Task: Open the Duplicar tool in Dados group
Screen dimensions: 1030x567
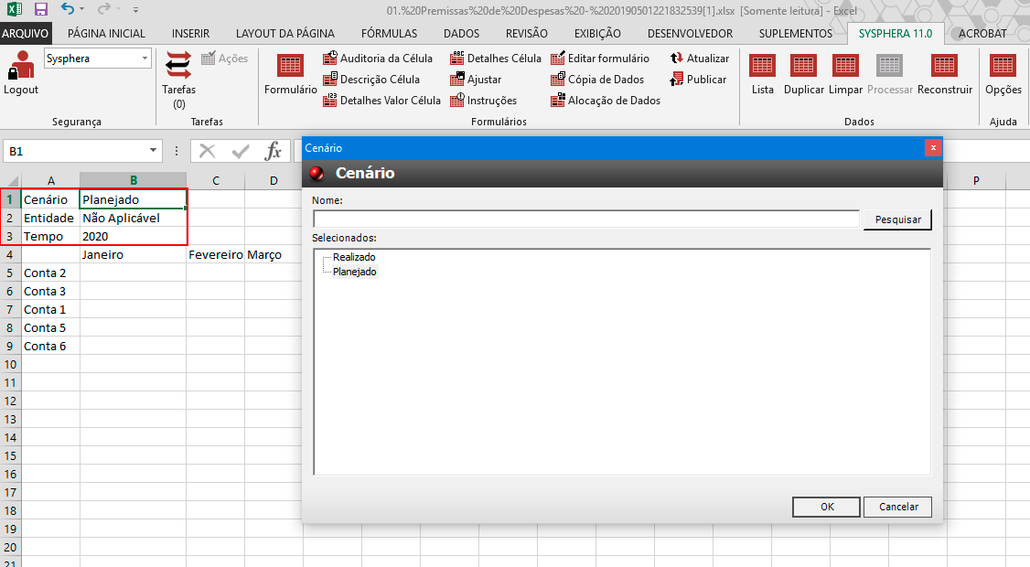Action: point(803,73)
